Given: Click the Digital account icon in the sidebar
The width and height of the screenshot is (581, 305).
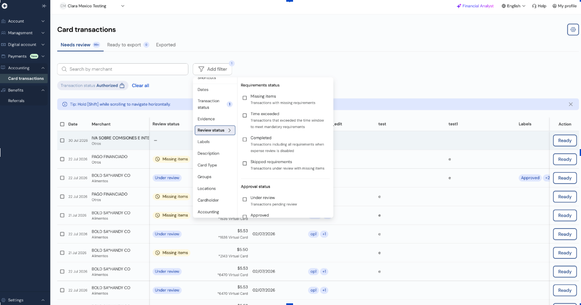Looking at the screenshot, I should [x=3, y=44].
